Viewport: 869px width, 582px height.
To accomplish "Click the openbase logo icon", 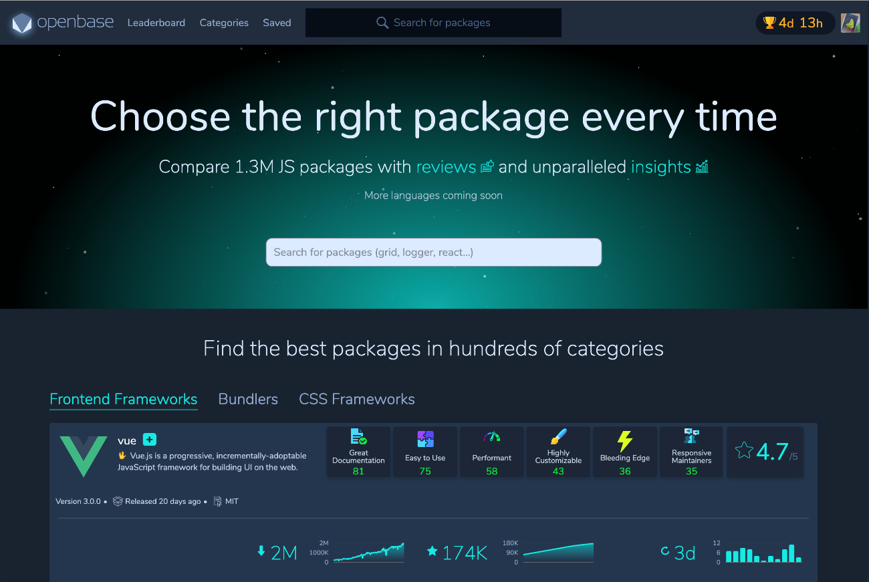I will (22, 23).
